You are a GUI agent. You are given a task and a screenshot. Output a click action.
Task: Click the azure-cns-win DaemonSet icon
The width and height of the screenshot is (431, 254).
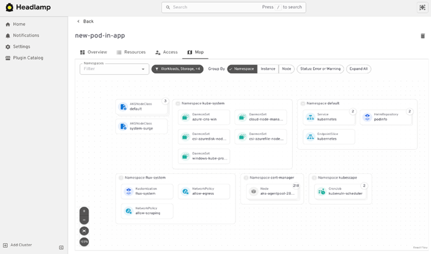point(186,117)
